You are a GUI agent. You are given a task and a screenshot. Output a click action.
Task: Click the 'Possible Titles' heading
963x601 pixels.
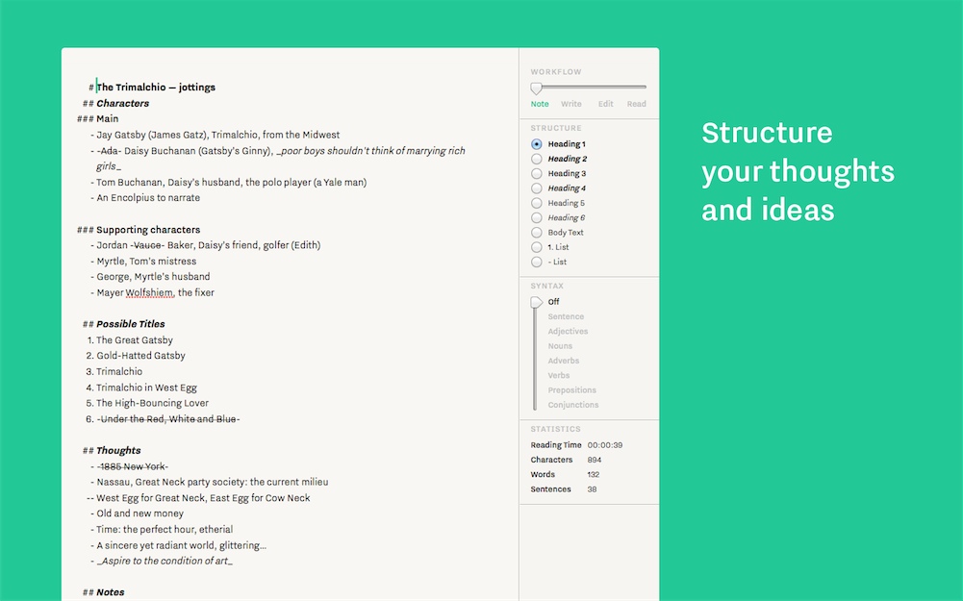130,324
